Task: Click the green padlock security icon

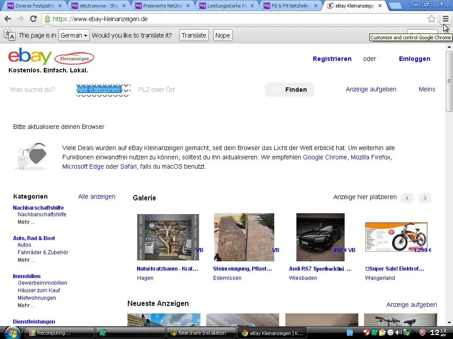Action: (x=47, y=19)
